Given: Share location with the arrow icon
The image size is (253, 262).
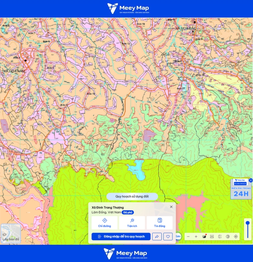Looking at the screenshot, I should (x=157, y=236).
